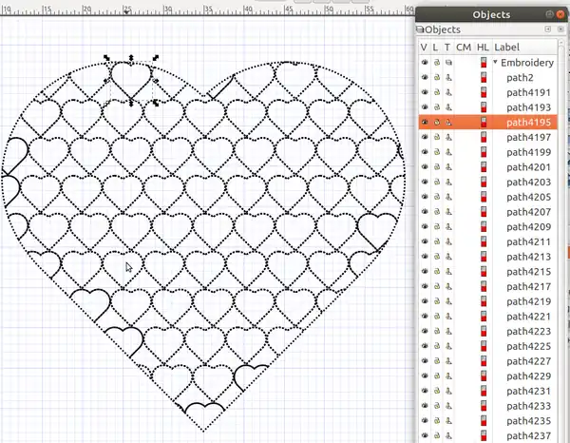Click the layer type icon for Embroidery
The height and width of the screenshot is (443, 570).
(447, 63)
